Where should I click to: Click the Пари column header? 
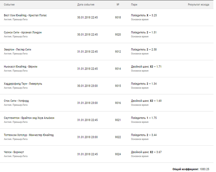tap(134, 5)
